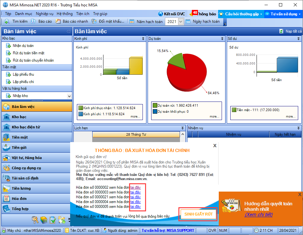Click the green Kinh phí thực nhận swatch
This screenshot has width=303, height=235.
[x=81, y=108]
